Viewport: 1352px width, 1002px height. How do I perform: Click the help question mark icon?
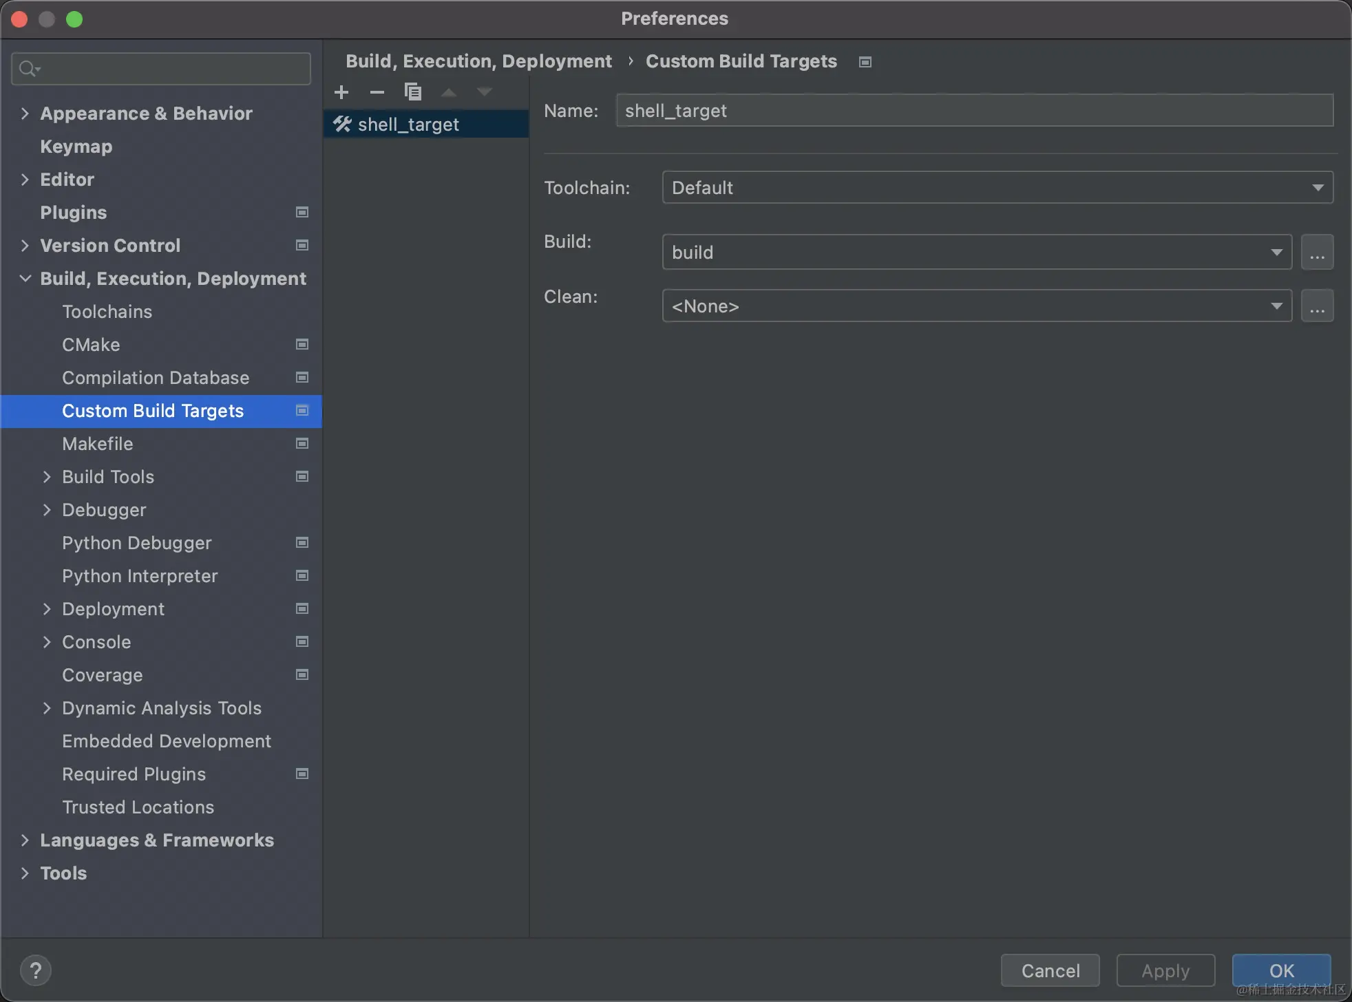click(x=36, y=970)
